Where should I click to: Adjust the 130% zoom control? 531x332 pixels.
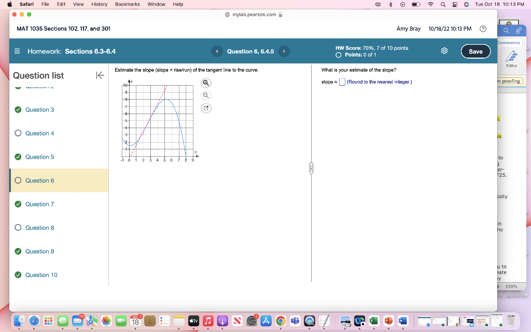tap(511, 286)
